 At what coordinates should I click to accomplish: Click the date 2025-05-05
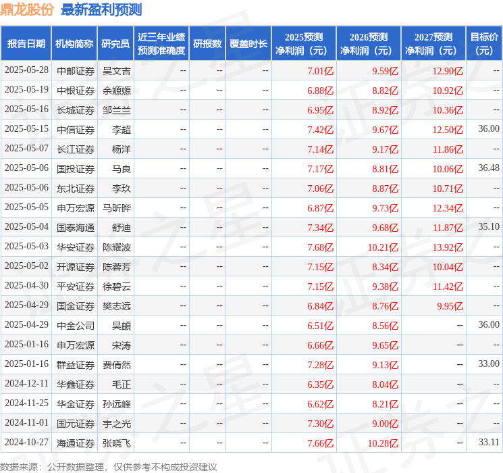[26, 207]
